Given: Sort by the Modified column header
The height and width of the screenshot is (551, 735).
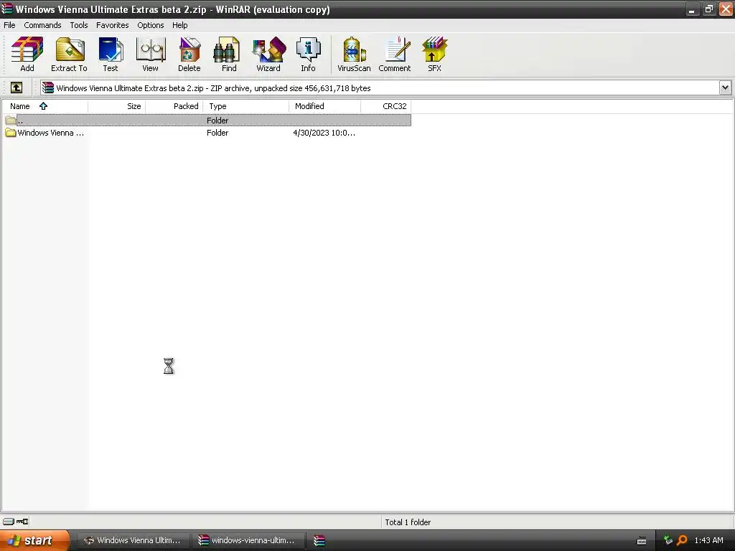Looking at the screenshot, I should coord(325,106).
